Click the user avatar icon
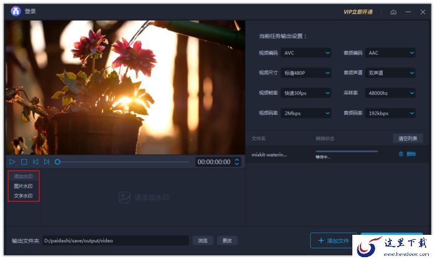The width and height of the screenshot is (435, 259). pyautogui.click(x=16, y=11)
